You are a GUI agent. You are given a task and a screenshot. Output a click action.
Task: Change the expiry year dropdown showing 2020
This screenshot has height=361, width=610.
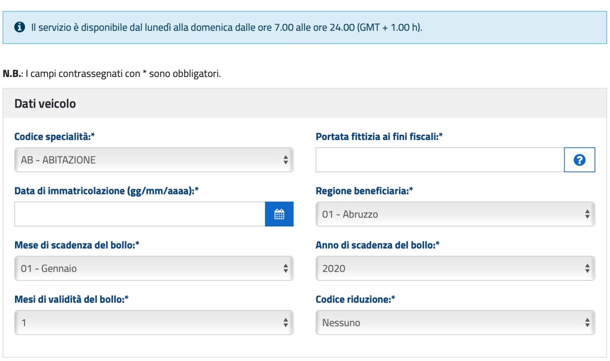click(x=455, y=269)
